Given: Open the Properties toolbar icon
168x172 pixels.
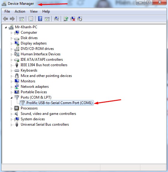Looking at the screenshot, I should [31, 19].
